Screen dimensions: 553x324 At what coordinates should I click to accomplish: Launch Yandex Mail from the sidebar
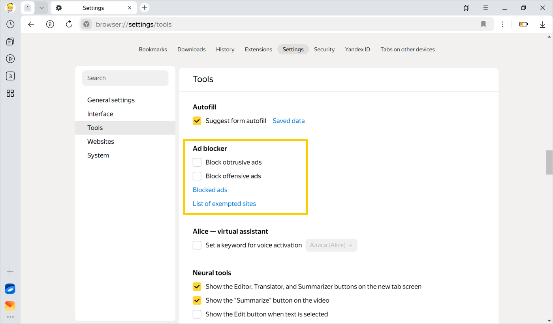pos(10,305)
